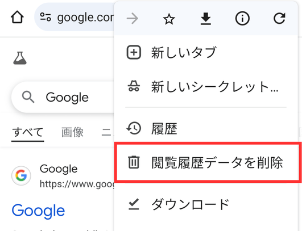Open 新しいシークレット menu entry
The width and height of the screenshot is (302, 231).
click(206, 87)
